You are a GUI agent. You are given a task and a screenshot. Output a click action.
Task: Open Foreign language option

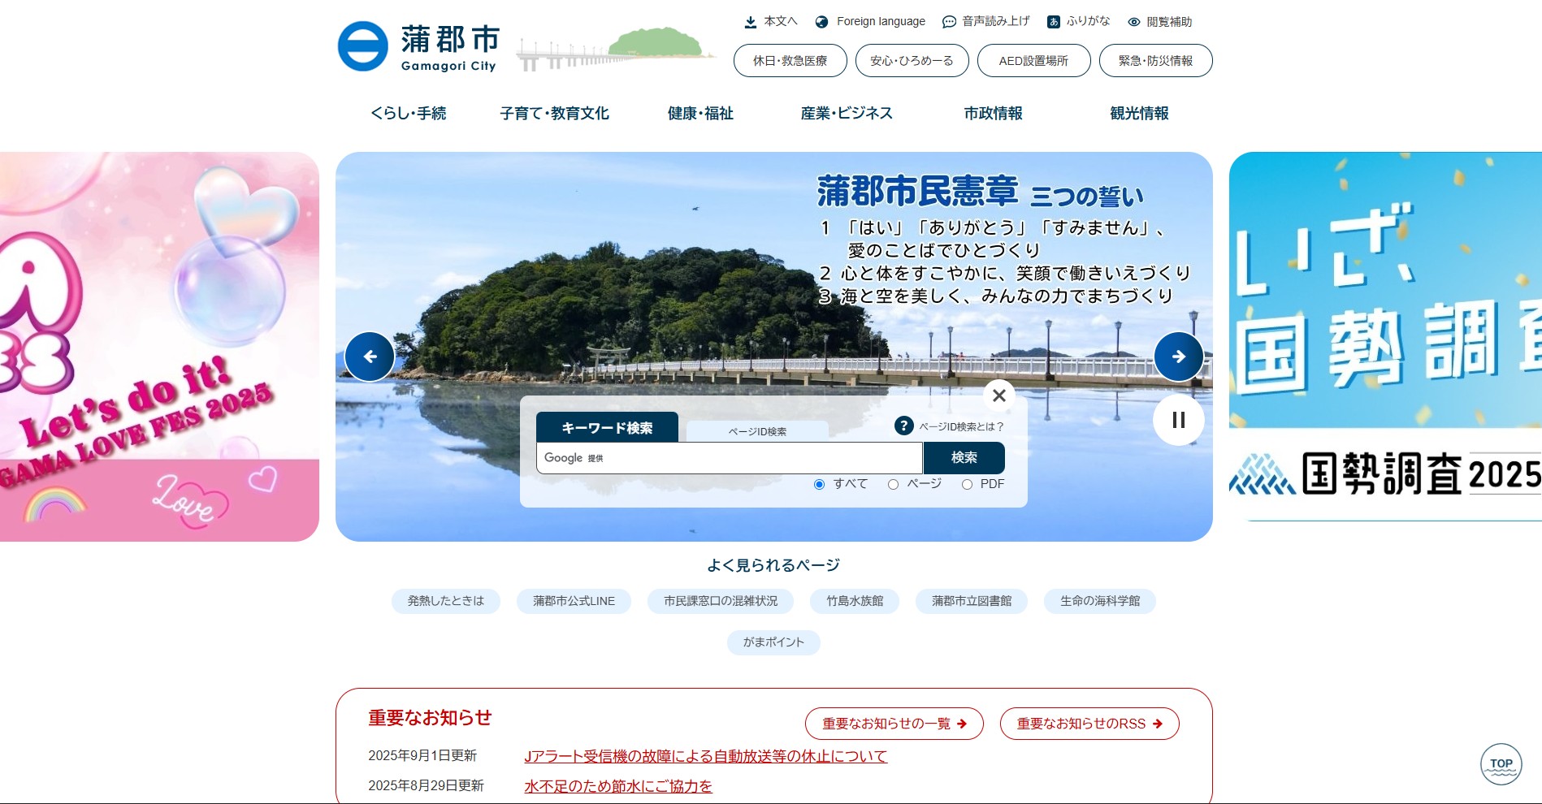[870, 22]
